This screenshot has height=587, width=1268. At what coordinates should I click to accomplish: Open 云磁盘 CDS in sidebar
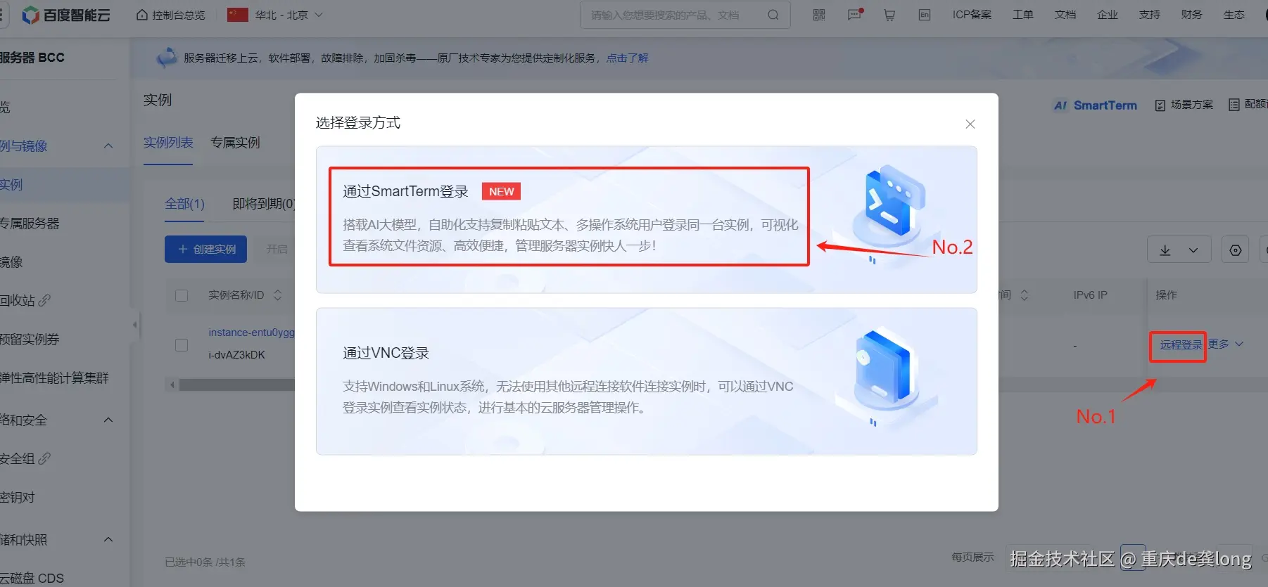32,579
